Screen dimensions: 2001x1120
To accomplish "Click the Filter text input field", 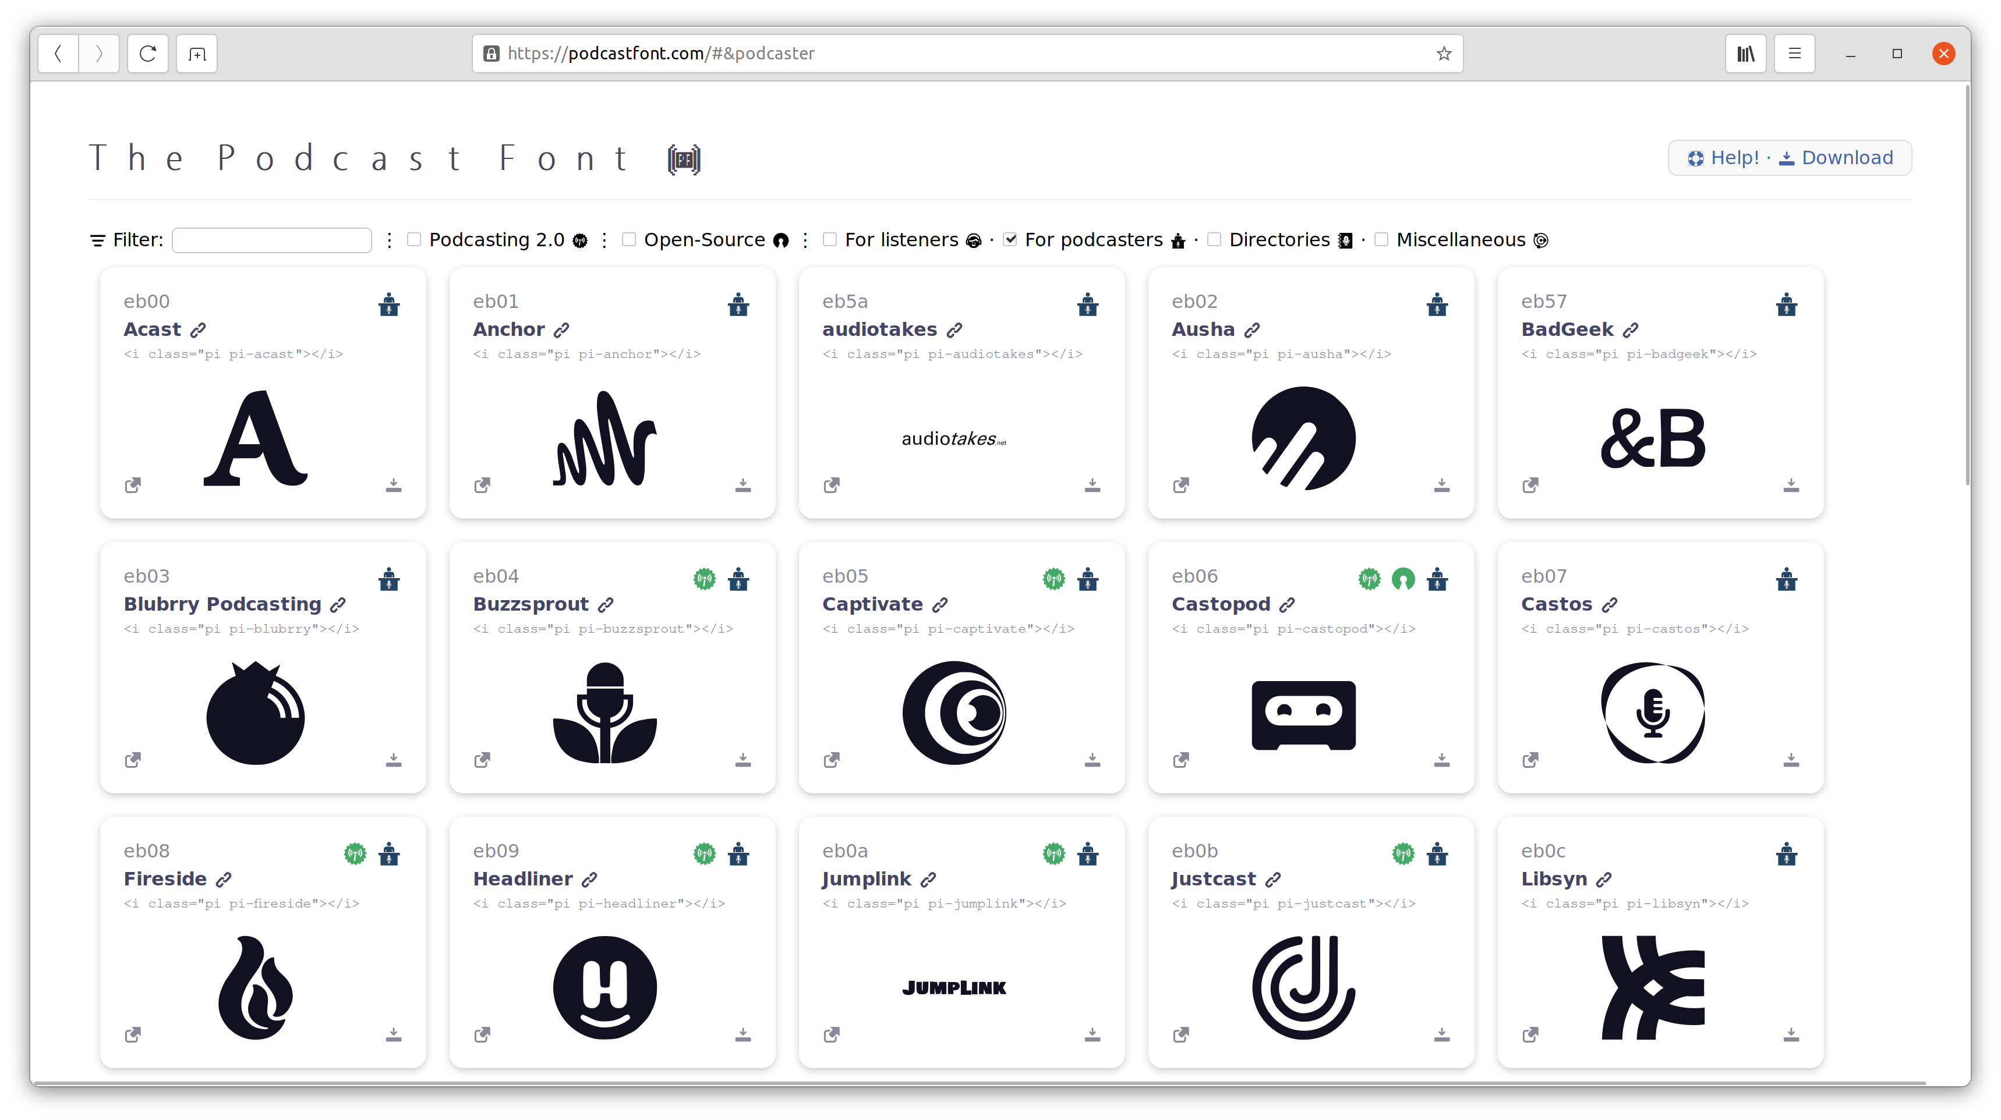I will (x=272, y=240).
